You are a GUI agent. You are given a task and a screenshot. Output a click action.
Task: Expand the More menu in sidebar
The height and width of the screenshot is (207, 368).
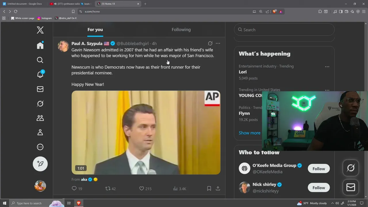point(40,147)
